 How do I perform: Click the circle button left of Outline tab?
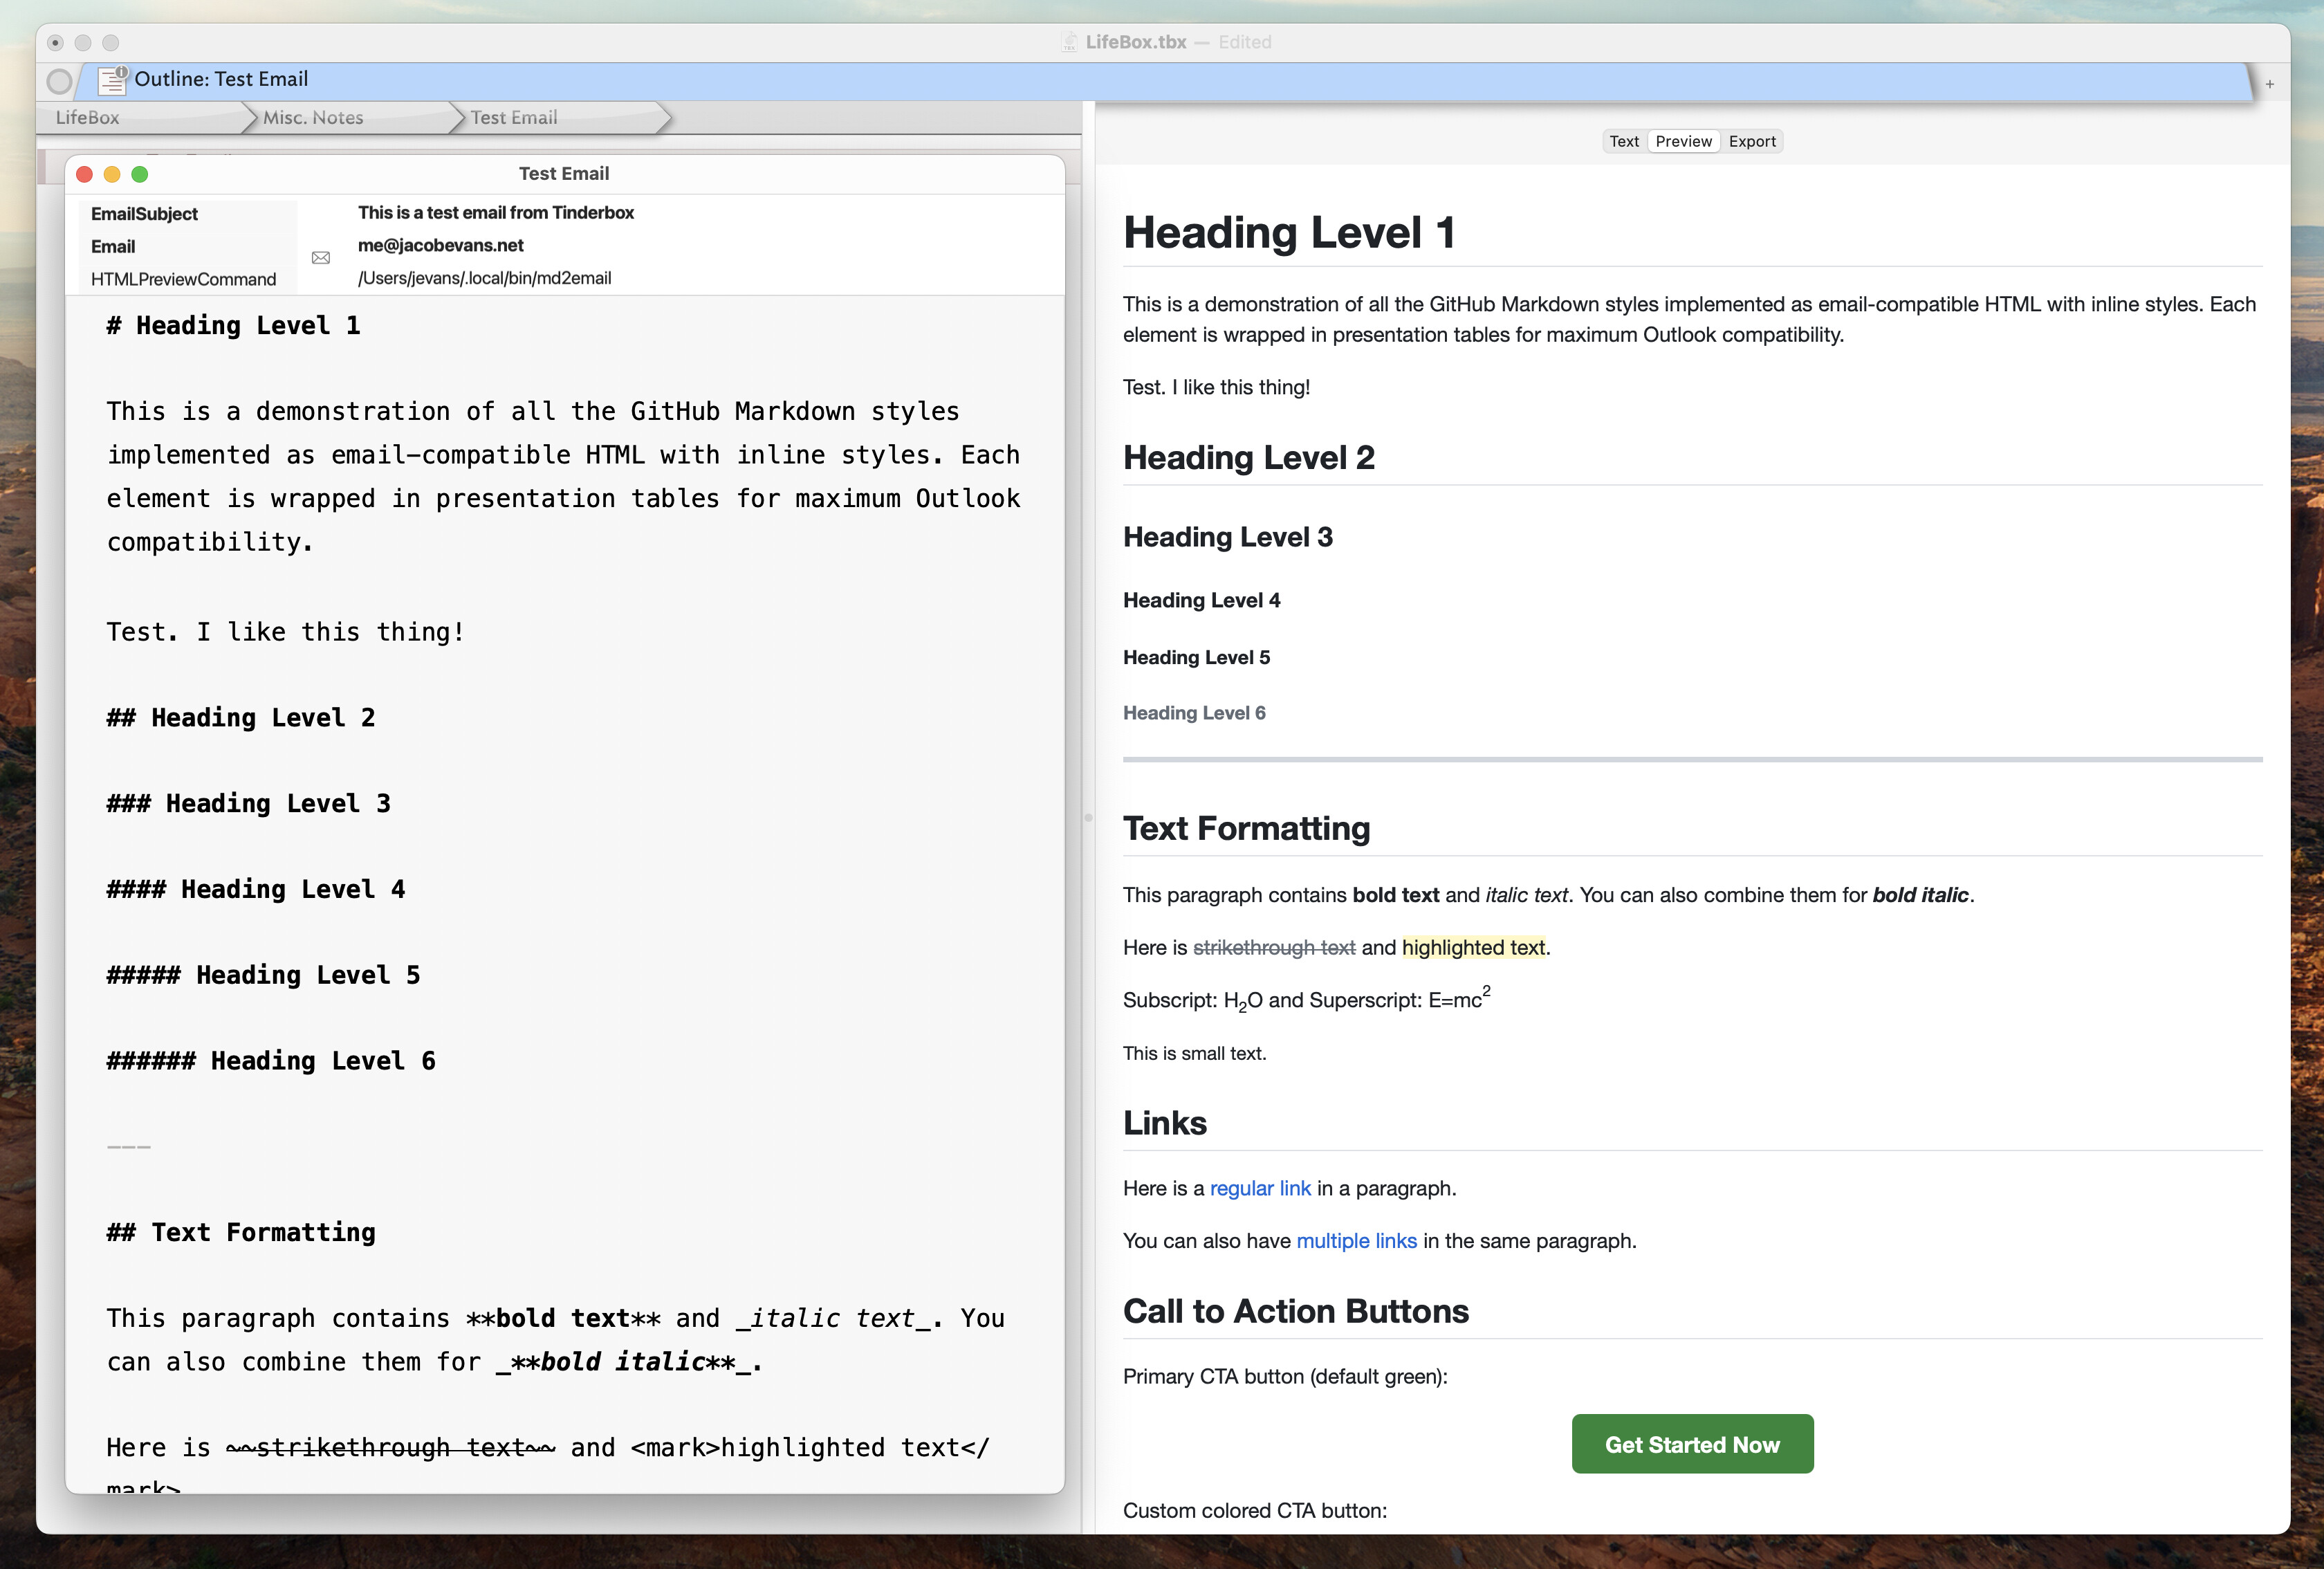(x=60, y=81)
